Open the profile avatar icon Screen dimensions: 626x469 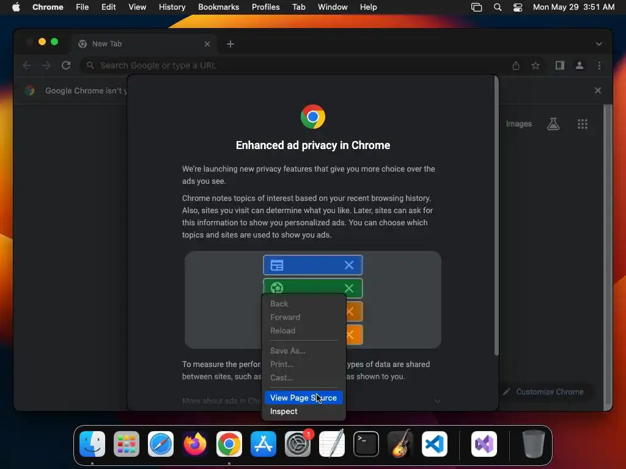tap(580, 65)
